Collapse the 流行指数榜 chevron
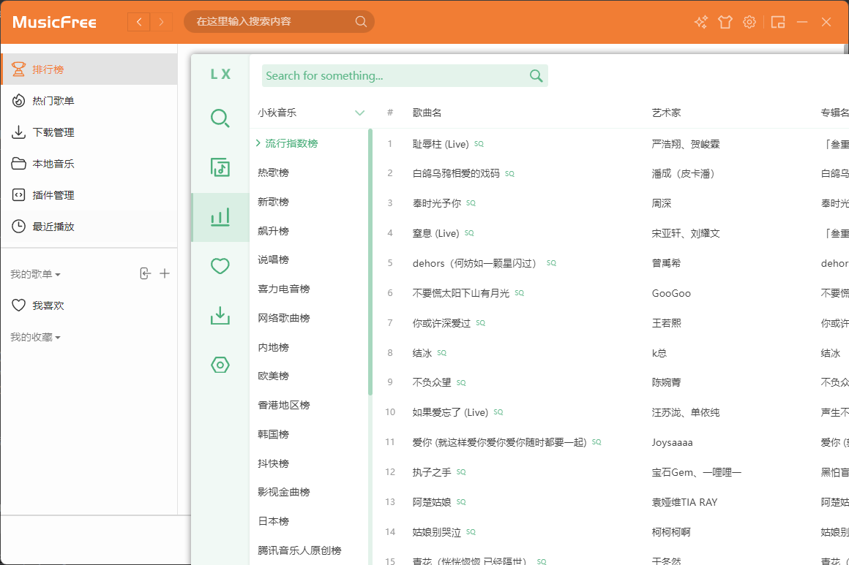This screenshot has height=565, width=849. tap(258, 143)
